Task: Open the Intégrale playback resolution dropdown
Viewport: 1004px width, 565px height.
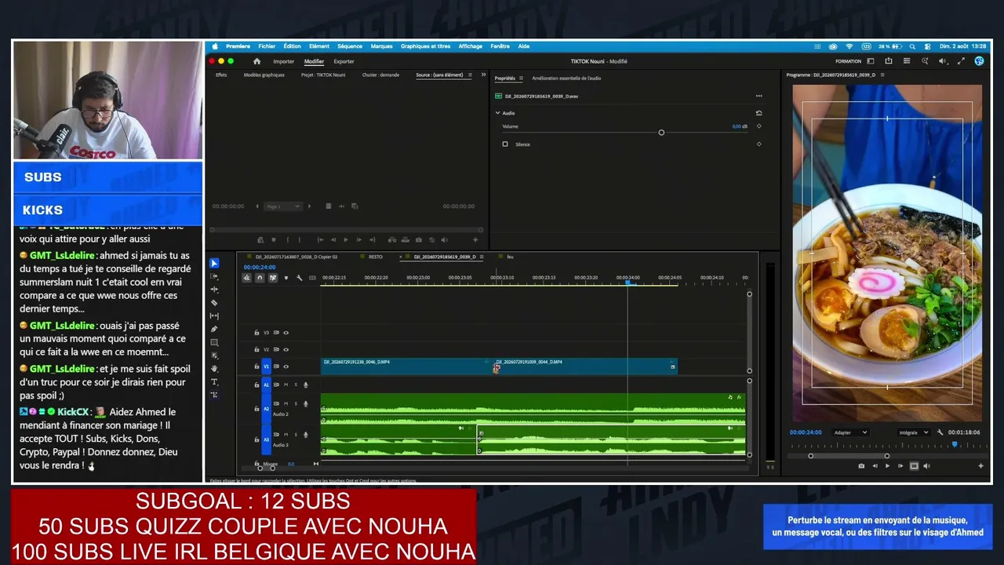Action: (x=914, y=432)
